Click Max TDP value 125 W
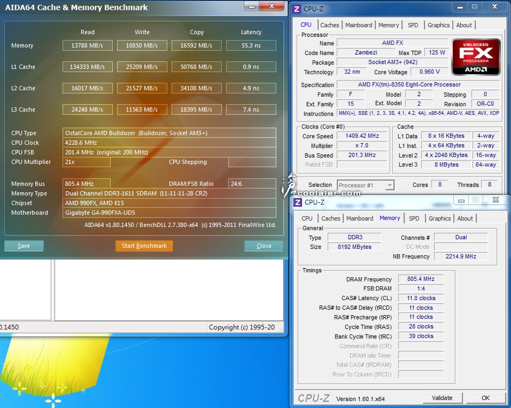511x408 pixels. 437,52
